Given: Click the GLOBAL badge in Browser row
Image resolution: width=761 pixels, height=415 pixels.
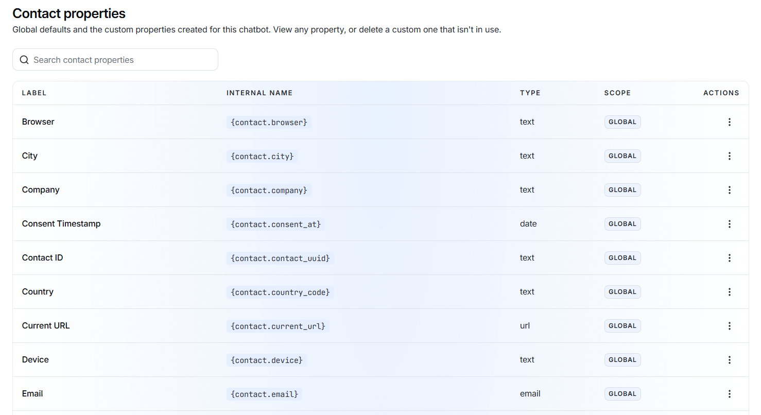Looking at the screenshot, I should tap(622, 122).
